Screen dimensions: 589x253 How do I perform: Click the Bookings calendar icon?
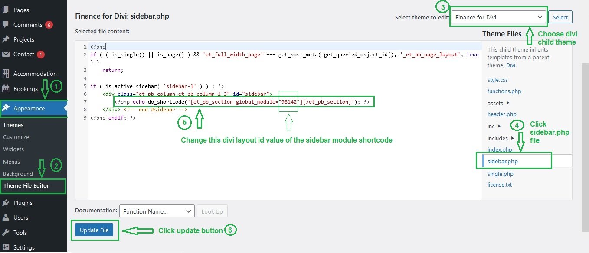[x=6, y=89]
